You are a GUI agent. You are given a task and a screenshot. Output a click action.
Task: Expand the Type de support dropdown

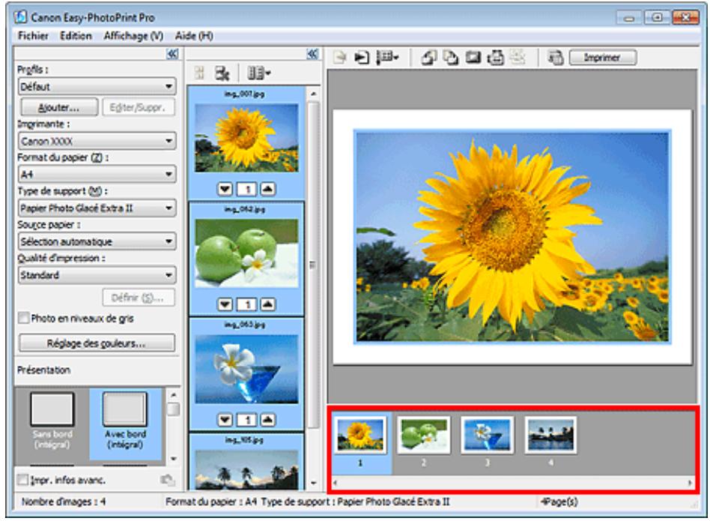(x=97, y=208)
